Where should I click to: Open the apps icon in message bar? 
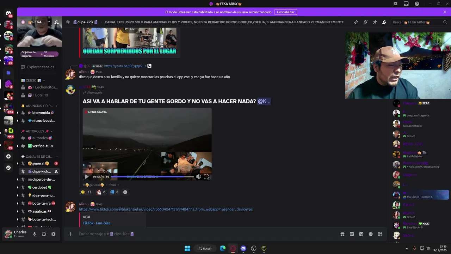[380, 234]
